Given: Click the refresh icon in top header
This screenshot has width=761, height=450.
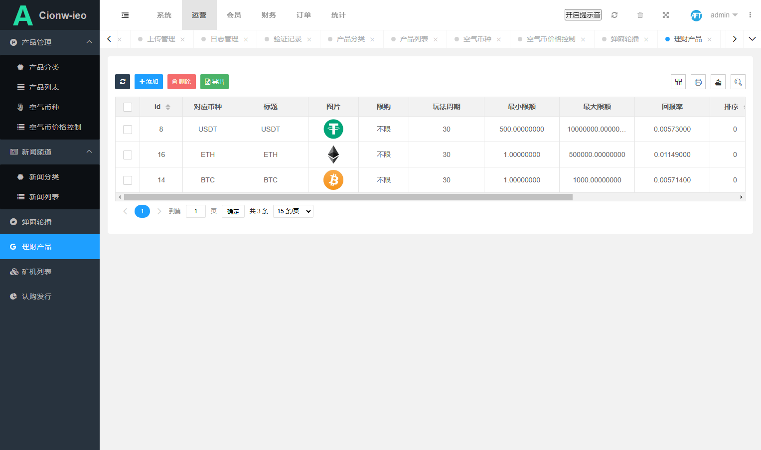Looking at the screenshot, I should (614, 15).
